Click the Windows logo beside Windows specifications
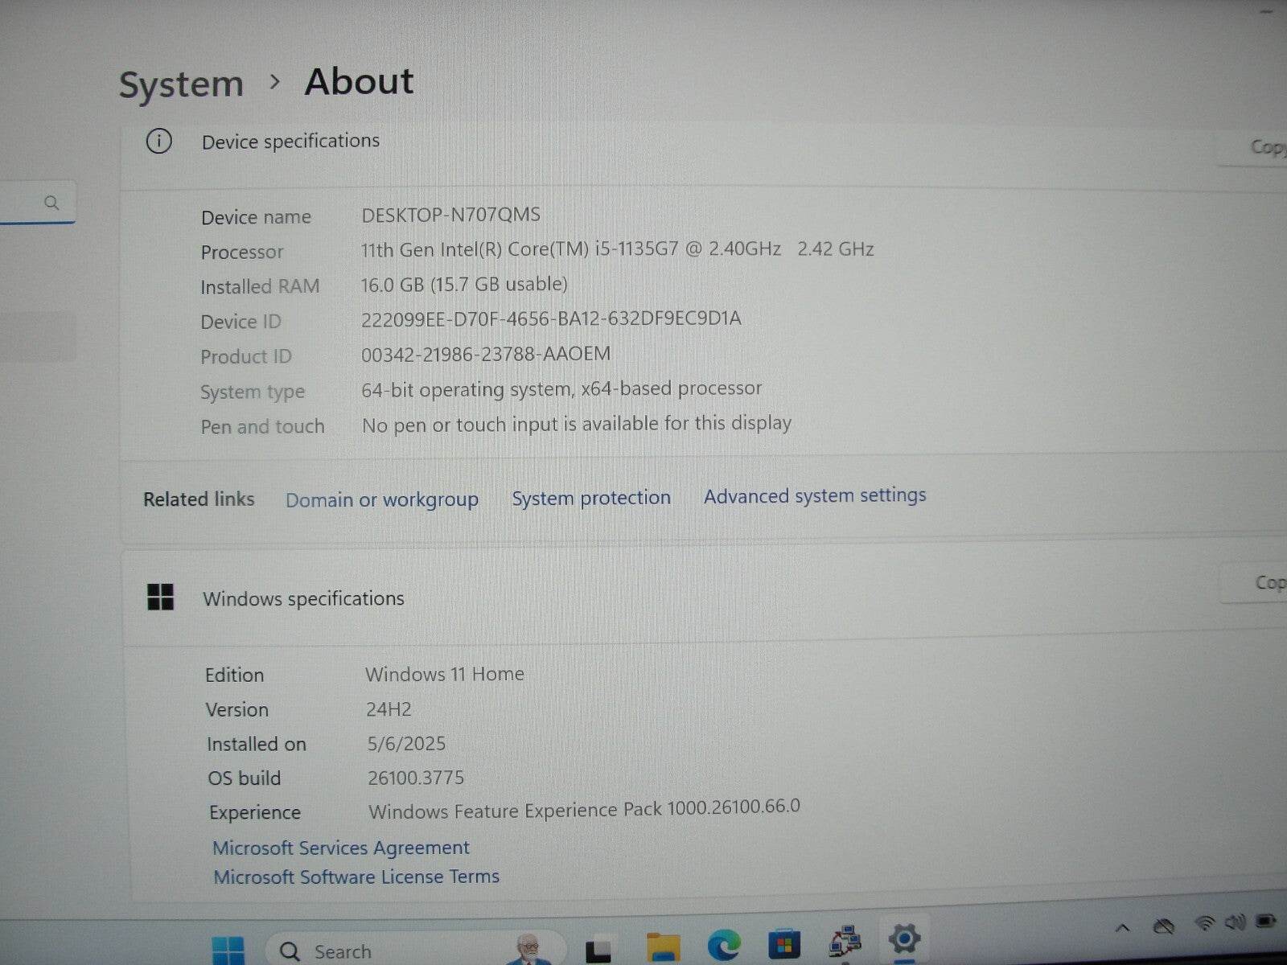The image size is (1287, 965). click(161, 598)
